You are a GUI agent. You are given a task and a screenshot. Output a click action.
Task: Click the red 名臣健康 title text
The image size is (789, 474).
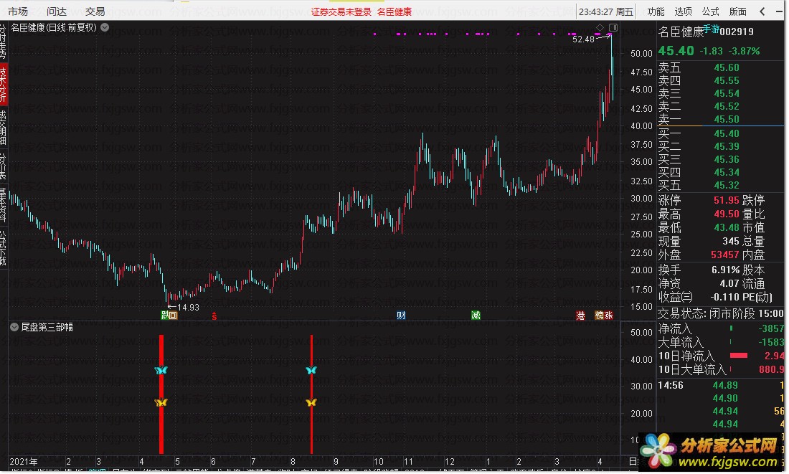pos(394,11)
